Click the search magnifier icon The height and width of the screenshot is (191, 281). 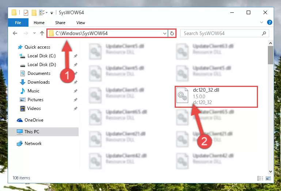tap(264, 33)
